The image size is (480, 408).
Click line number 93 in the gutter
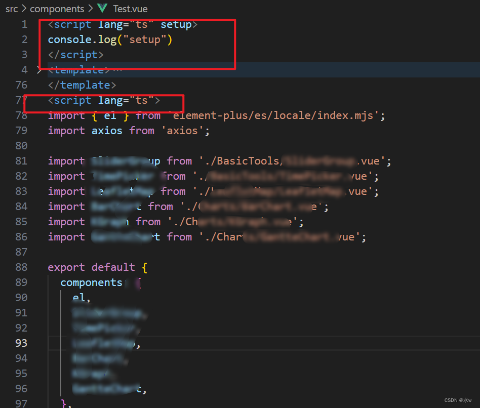21,343
